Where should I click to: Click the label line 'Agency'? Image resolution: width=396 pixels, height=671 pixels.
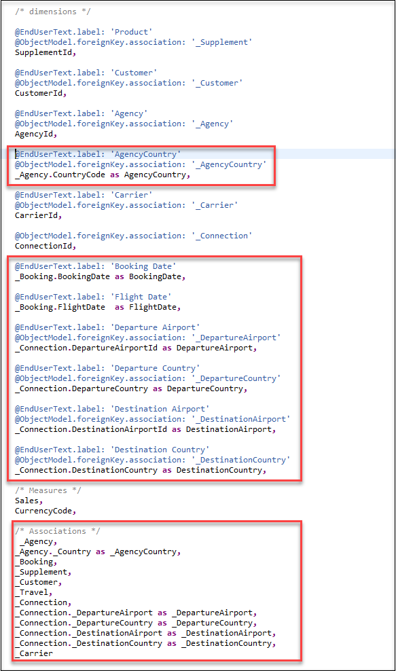click(82, 113)
